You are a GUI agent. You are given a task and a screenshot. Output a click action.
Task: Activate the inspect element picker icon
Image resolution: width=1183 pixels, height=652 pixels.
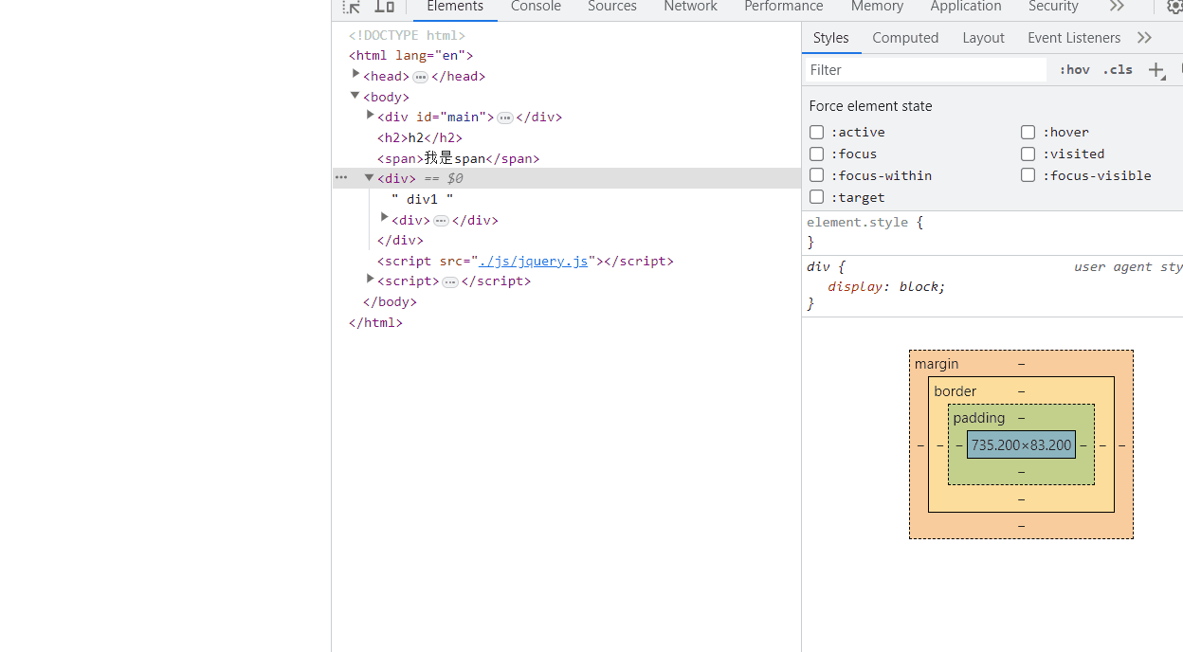click(352, 7)
